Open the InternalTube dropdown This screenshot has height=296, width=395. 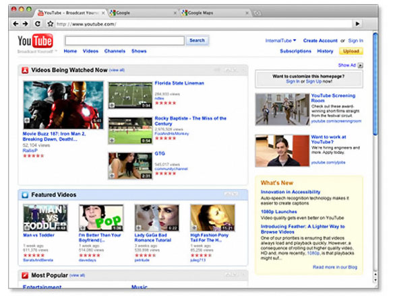coord(280,41)
